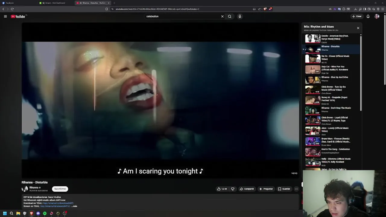Open browser hamburger main menu
This screenshot has width=386, height=217.
[382, 9]
